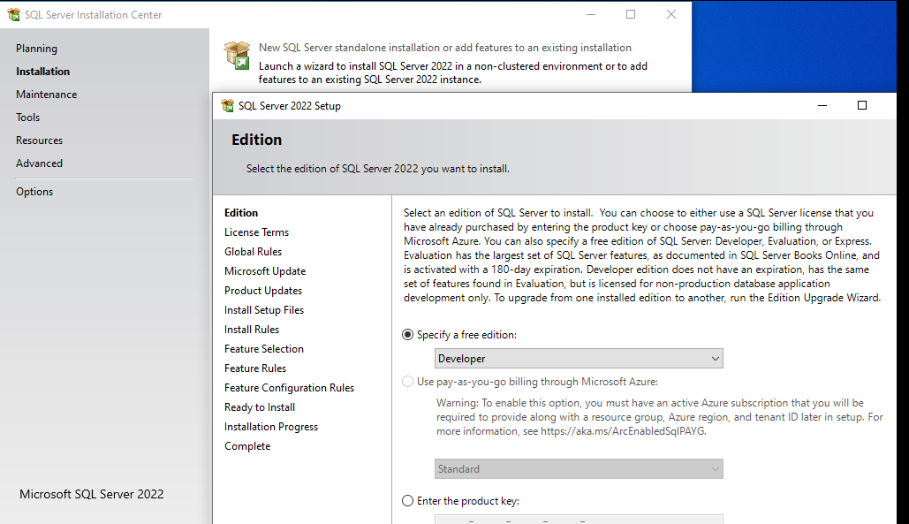Open the Resources section in Installation Center

tap(40, 140)
